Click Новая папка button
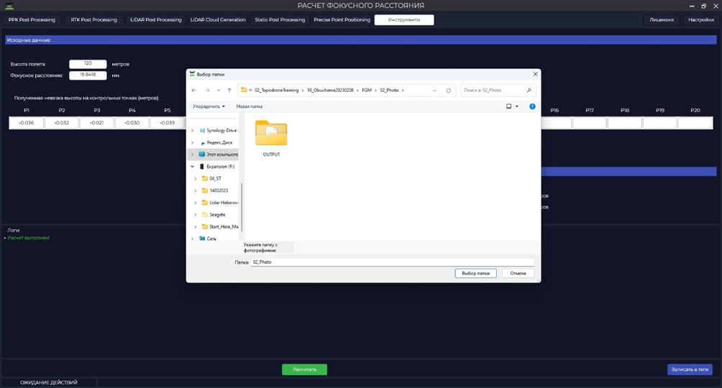This screenshot has height=388, width=722. [x=249, y=106]
